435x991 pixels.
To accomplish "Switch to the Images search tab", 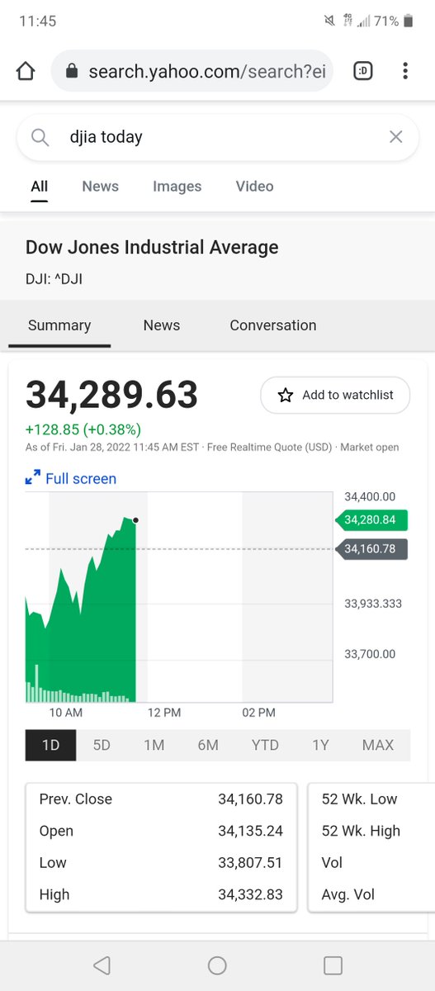I will click(177, 187).
